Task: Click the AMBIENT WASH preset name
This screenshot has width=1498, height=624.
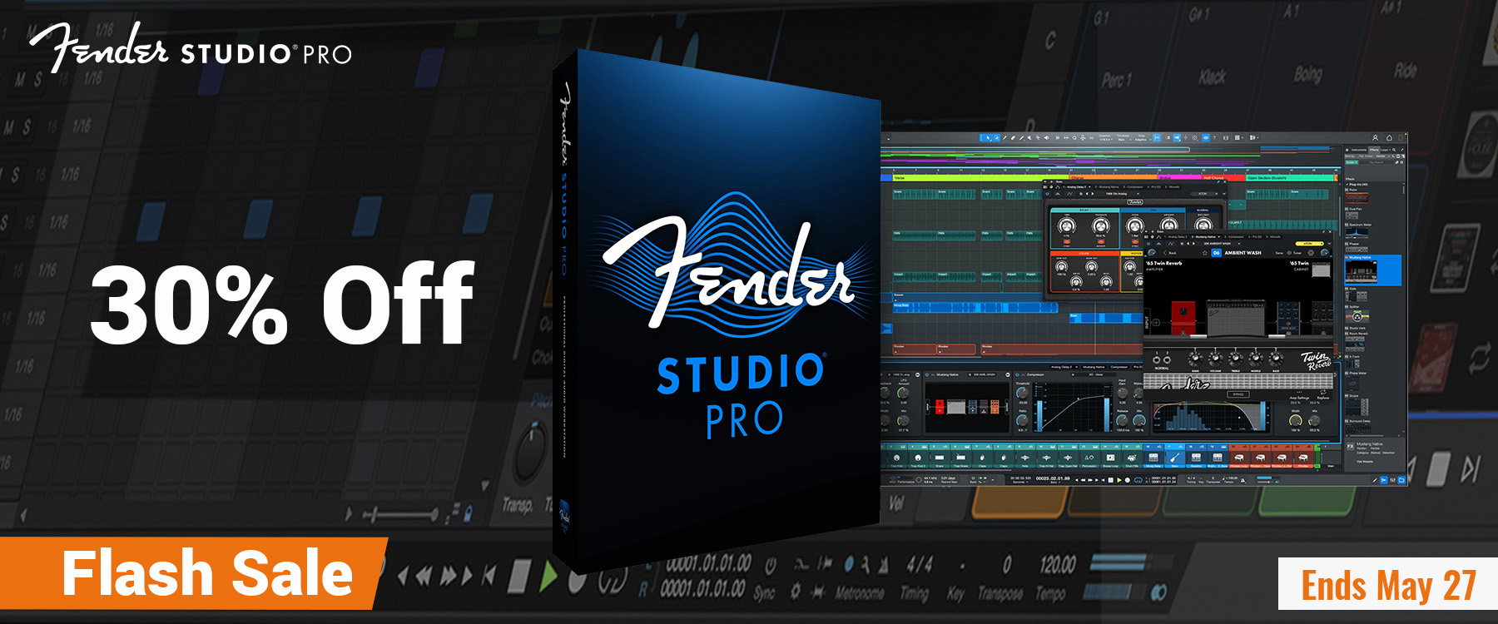Action: point(1243,253)
